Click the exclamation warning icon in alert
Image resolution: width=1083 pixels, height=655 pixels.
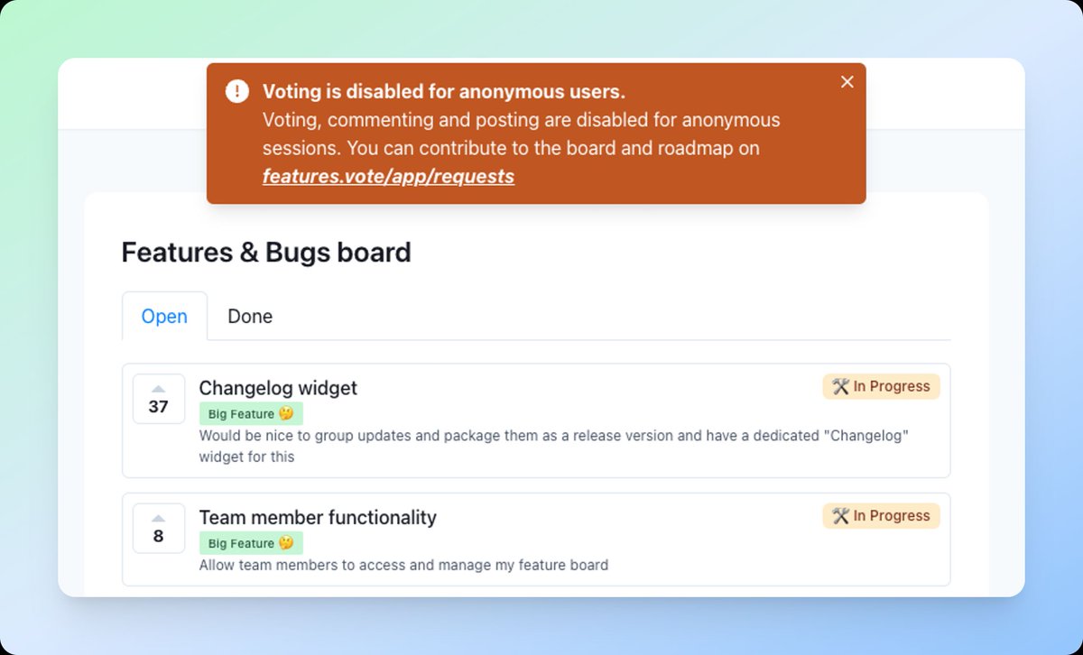click(237, 91)
